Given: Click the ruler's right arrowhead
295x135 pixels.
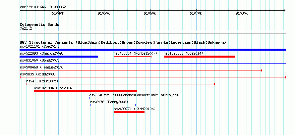Looking at the screenshot, I should [285, 10].
